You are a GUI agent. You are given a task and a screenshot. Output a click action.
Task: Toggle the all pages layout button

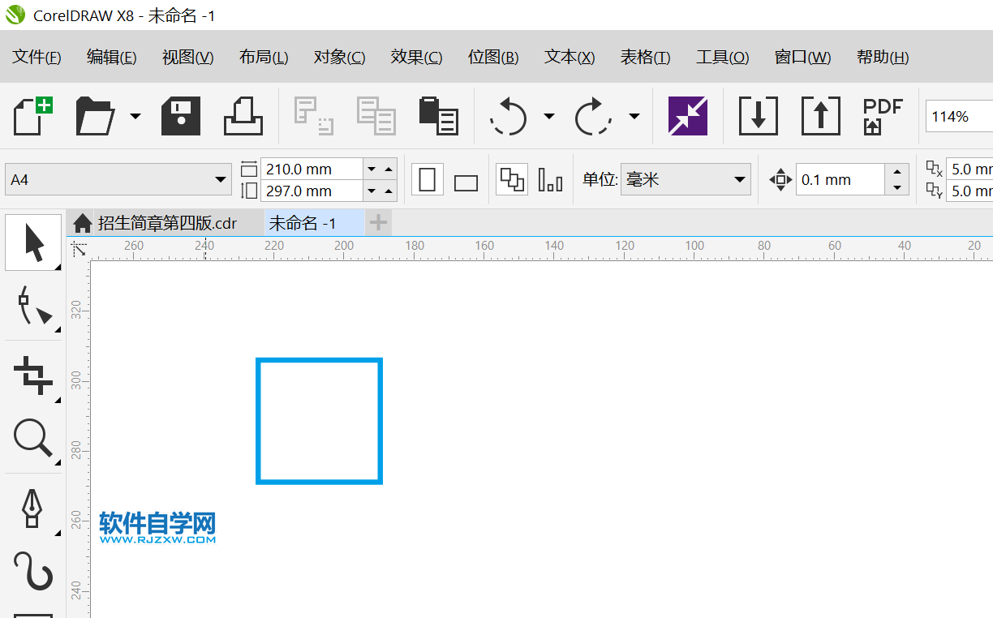click(511, 180)
